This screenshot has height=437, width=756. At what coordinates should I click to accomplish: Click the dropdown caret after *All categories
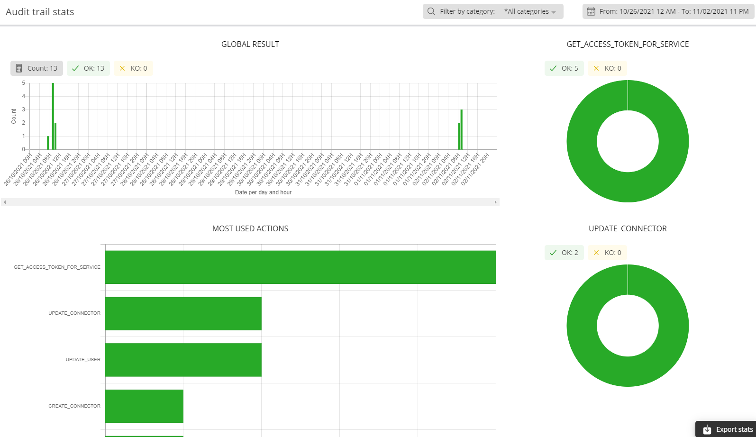[x=554, y=12]
